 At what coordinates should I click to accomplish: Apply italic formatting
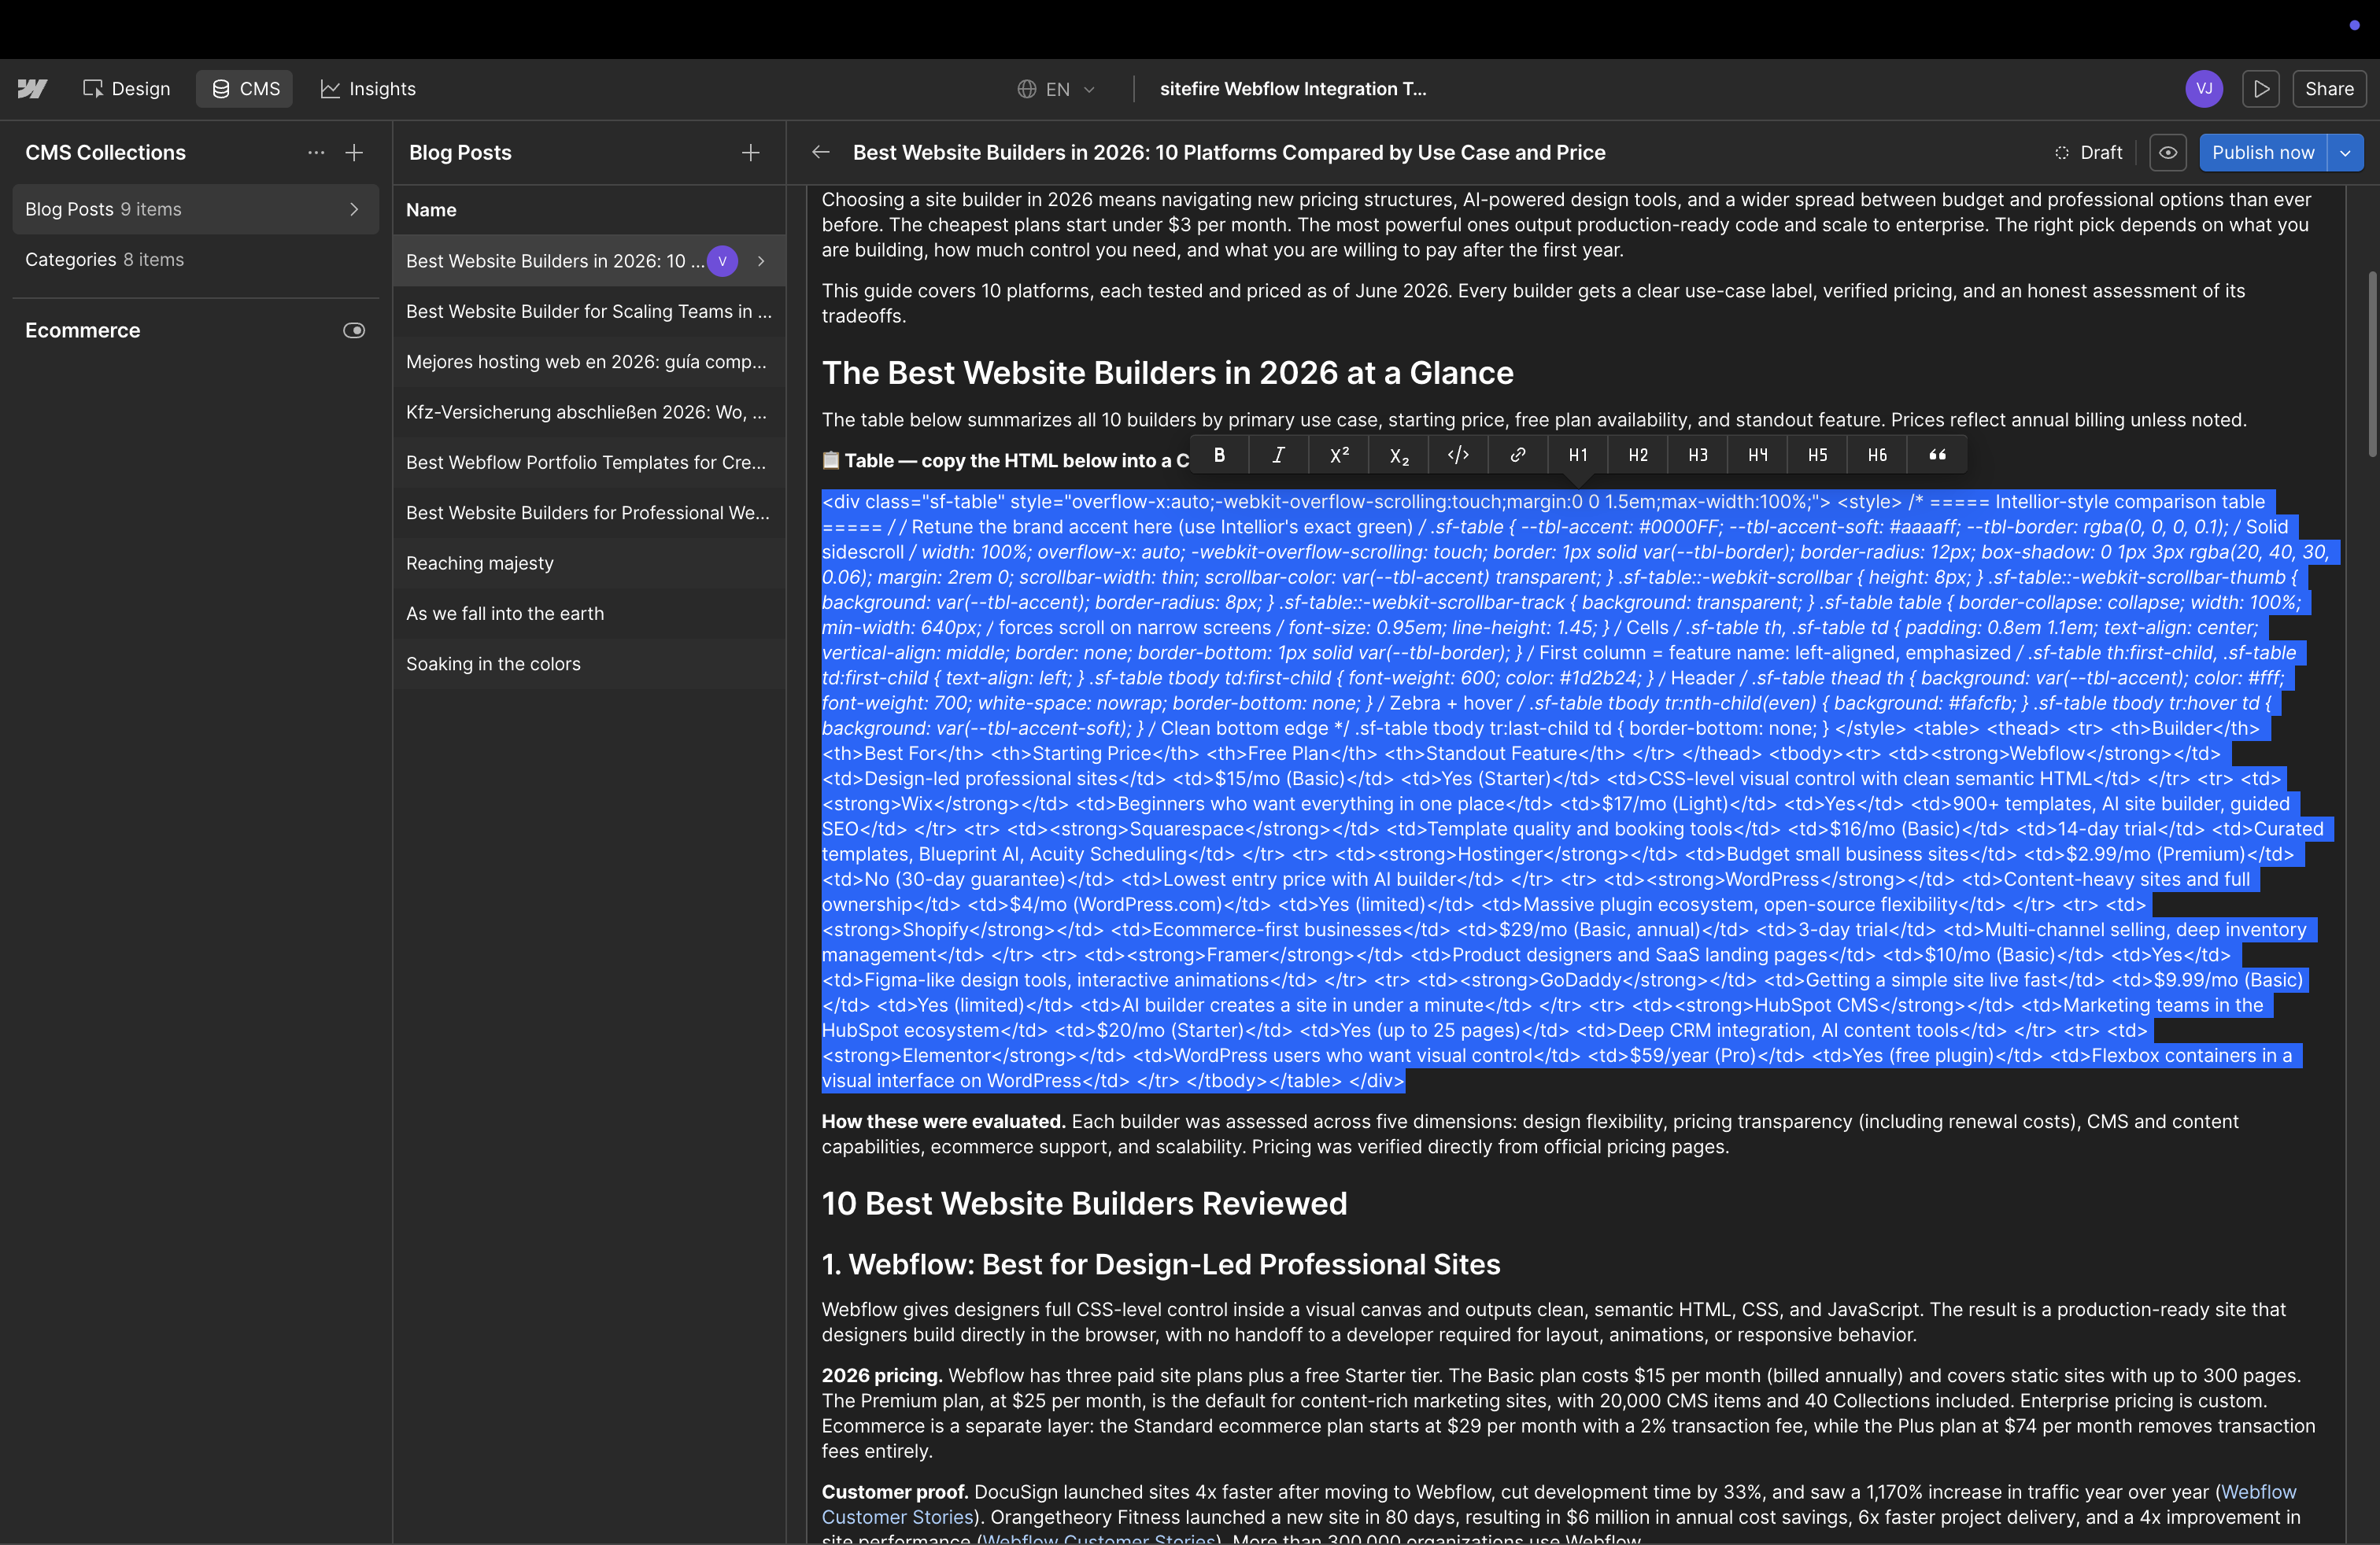1279,455
